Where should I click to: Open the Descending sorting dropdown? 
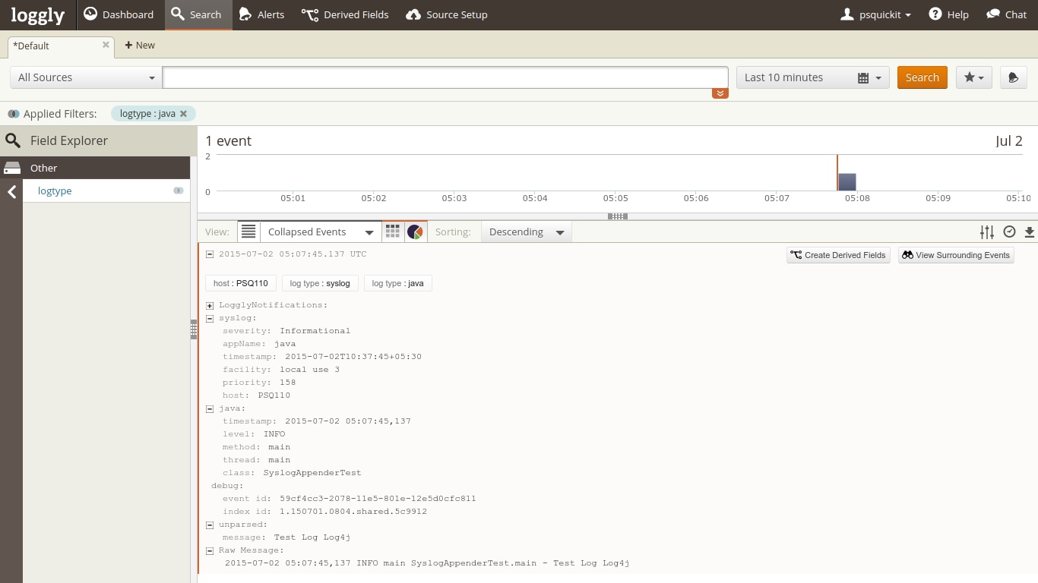tap(526, 232)
